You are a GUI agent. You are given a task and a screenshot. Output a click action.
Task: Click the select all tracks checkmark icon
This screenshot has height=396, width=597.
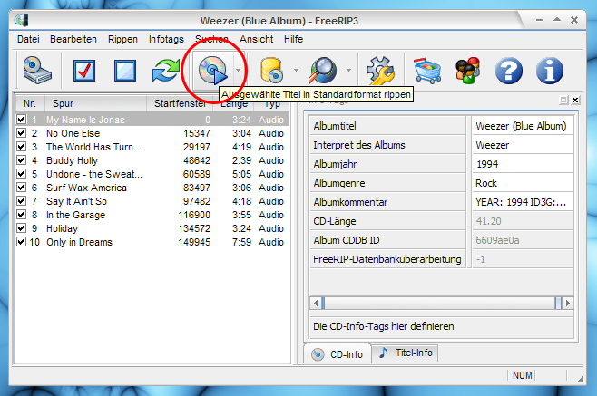point(83,71)
